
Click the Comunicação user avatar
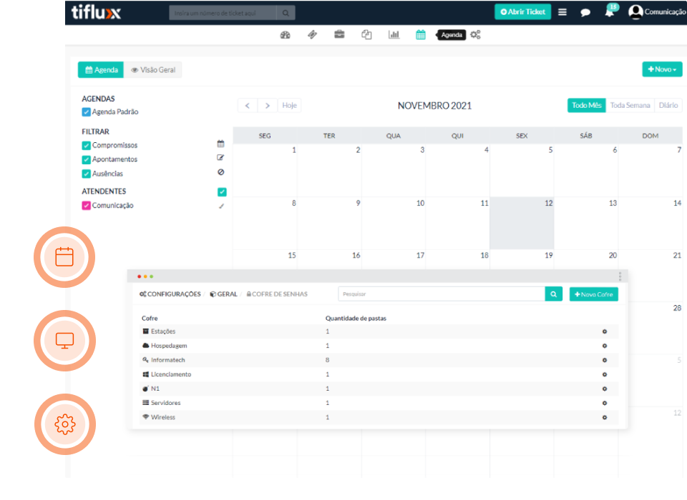click(635, 12)
